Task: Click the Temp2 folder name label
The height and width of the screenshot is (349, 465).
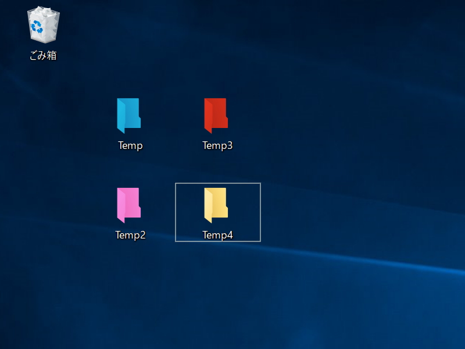Action: point(130,235)
